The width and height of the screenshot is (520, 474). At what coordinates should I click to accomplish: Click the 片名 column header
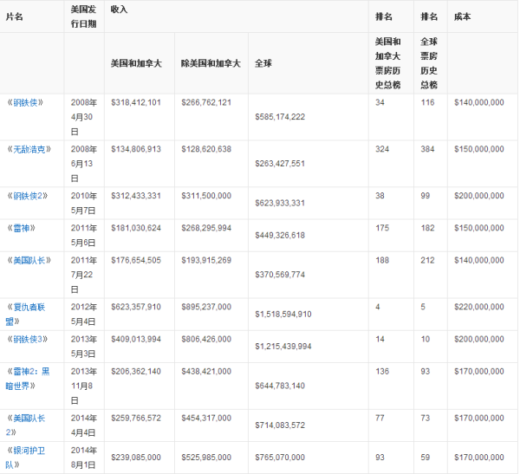pyautogui.click(x=16, y=16)
